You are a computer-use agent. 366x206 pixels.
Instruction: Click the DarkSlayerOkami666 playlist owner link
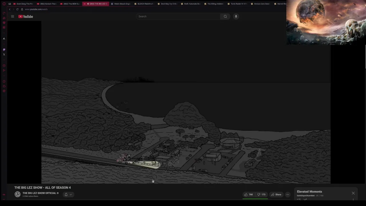point(306,196)
